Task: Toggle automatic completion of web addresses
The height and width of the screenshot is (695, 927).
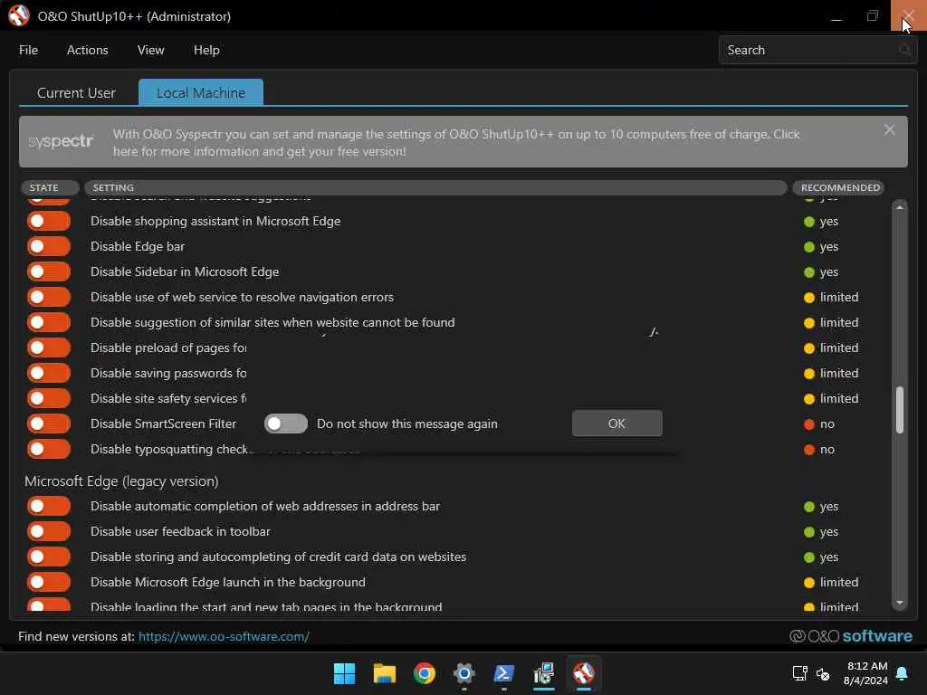Action: pos(49,506)
